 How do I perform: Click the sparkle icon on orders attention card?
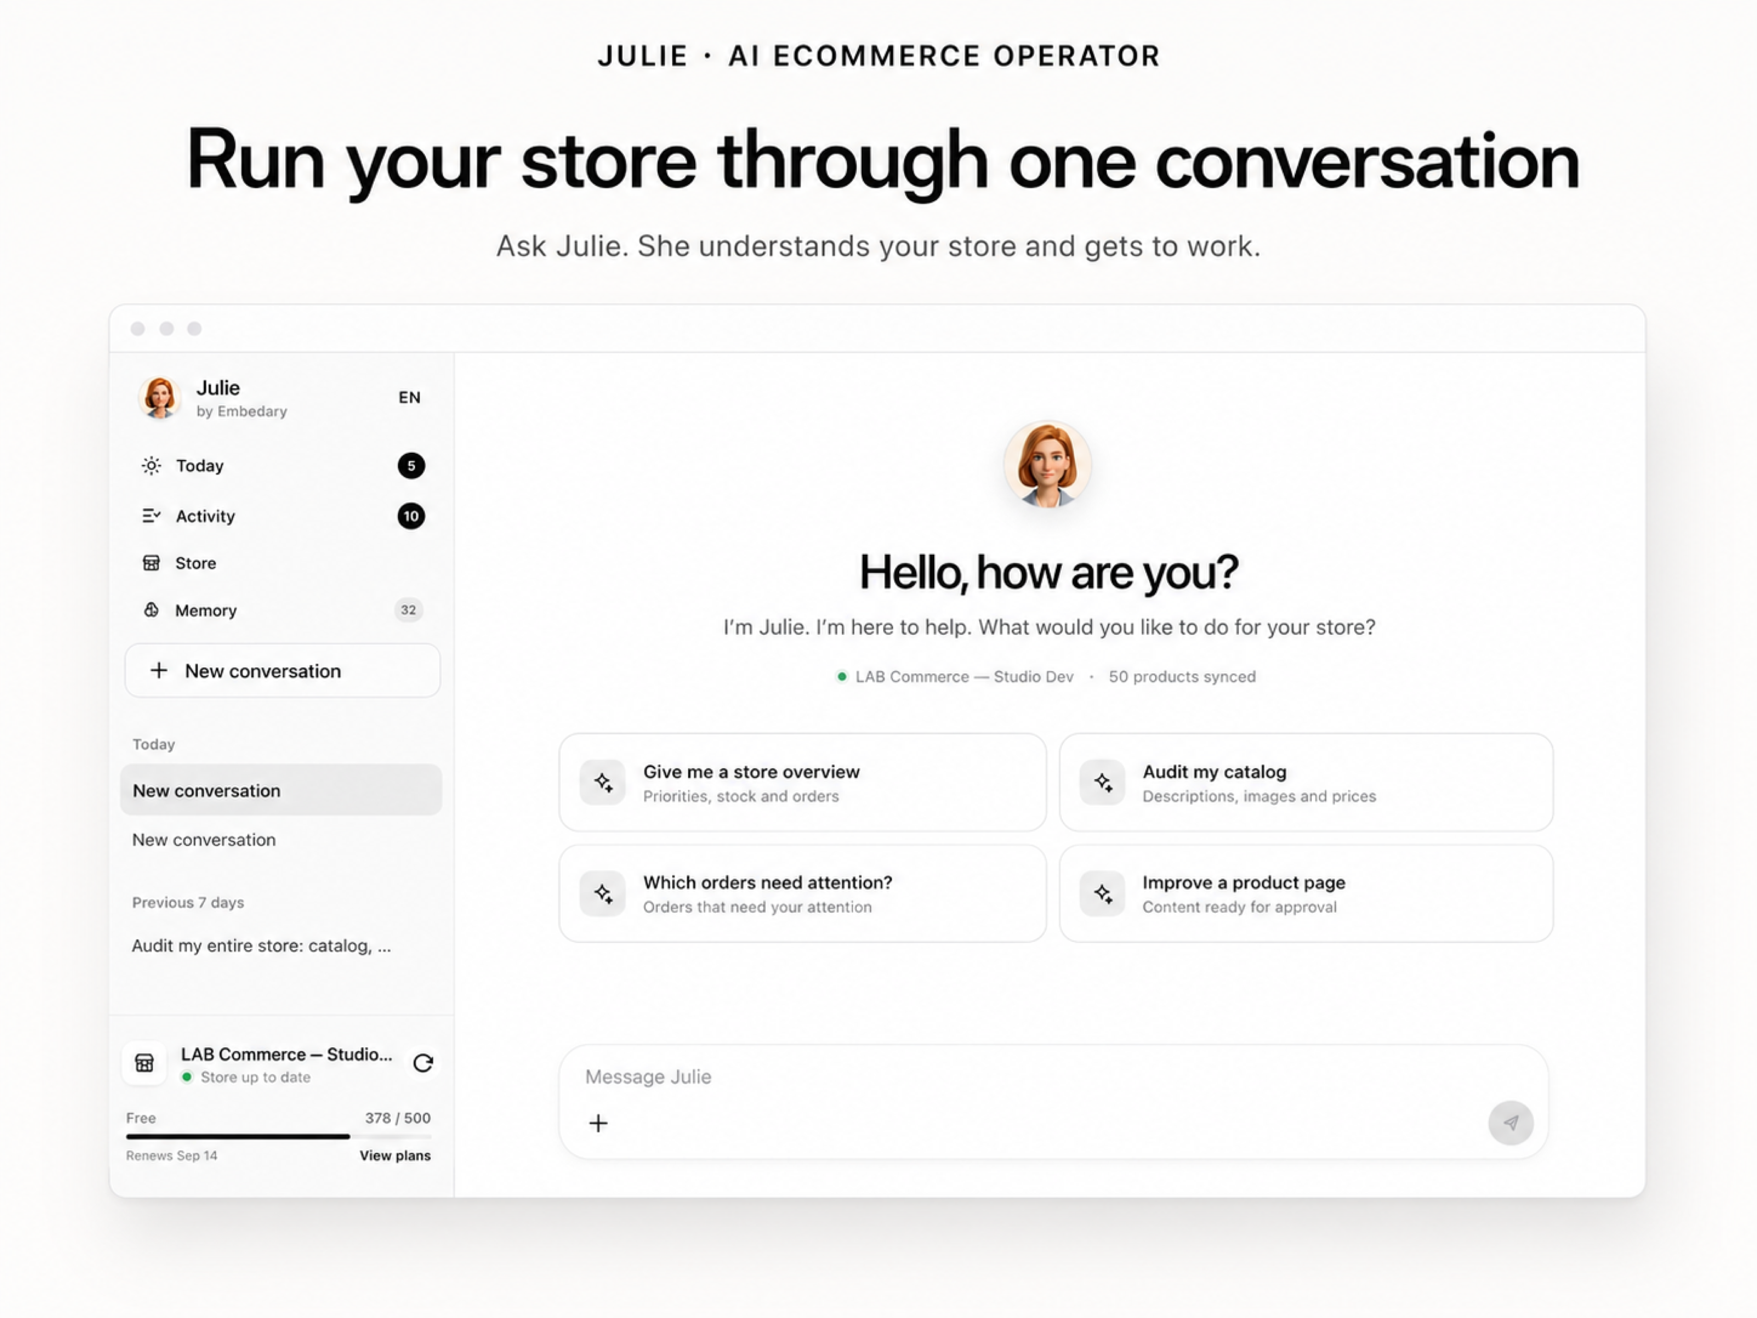(603, 894)
